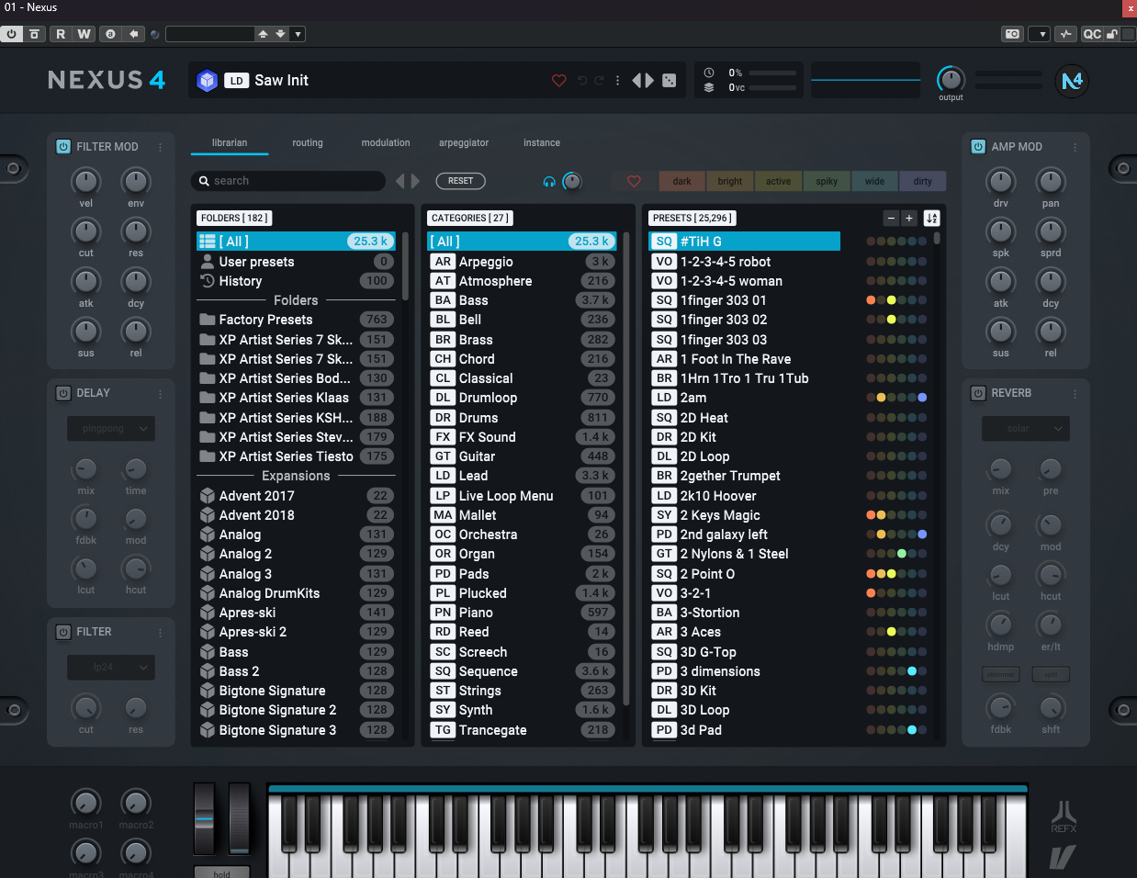This screenshot has height=878, width=1137.
Task: Switch to the modulation tab
Action: pyautogui.click(x=386, y=143)
